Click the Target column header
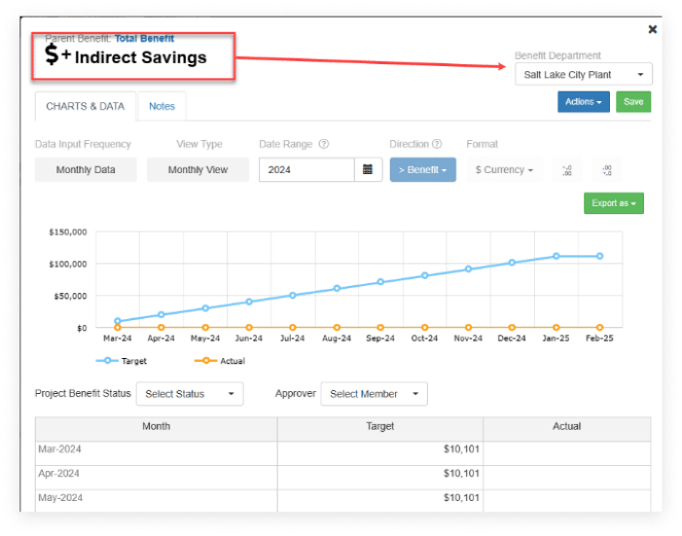682x536 pixels. (x=380, y=429)
